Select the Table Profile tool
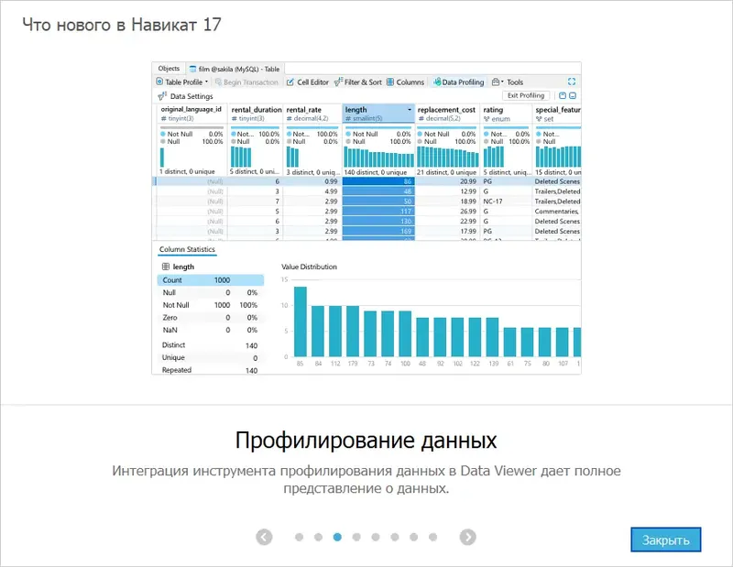 tap(183, 82)
